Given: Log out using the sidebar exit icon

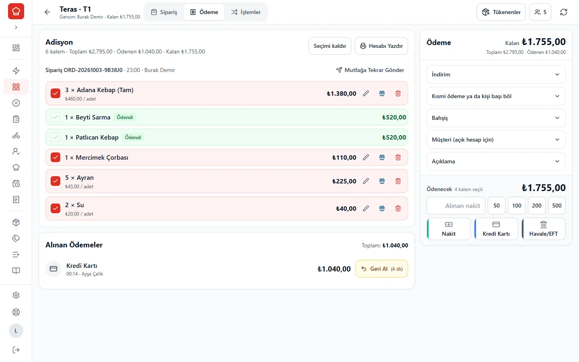Looking at the screenshot, I should 16,350.
